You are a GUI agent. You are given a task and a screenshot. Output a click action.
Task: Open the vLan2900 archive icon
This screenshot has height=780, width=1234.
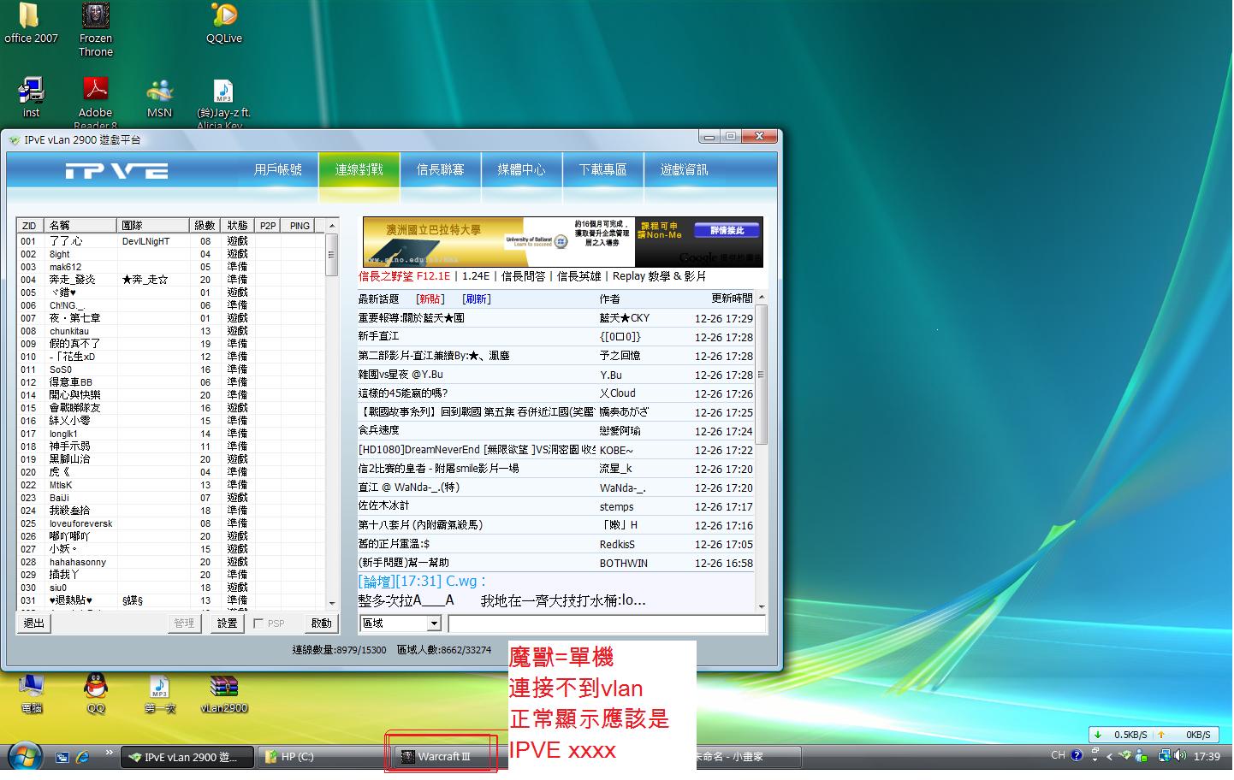[x=223, y=687]
